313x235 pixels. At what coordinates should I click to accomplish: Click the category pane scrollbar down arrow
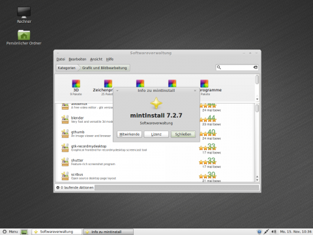pyautogui.click(x=257, y=99)
